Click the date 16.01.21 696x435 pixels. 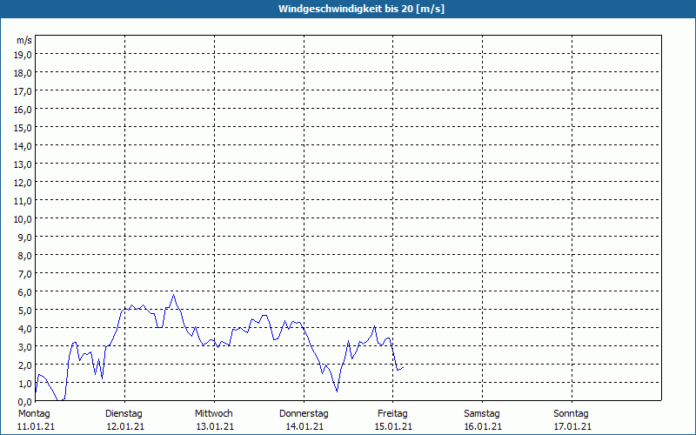(x=483, y=427)
